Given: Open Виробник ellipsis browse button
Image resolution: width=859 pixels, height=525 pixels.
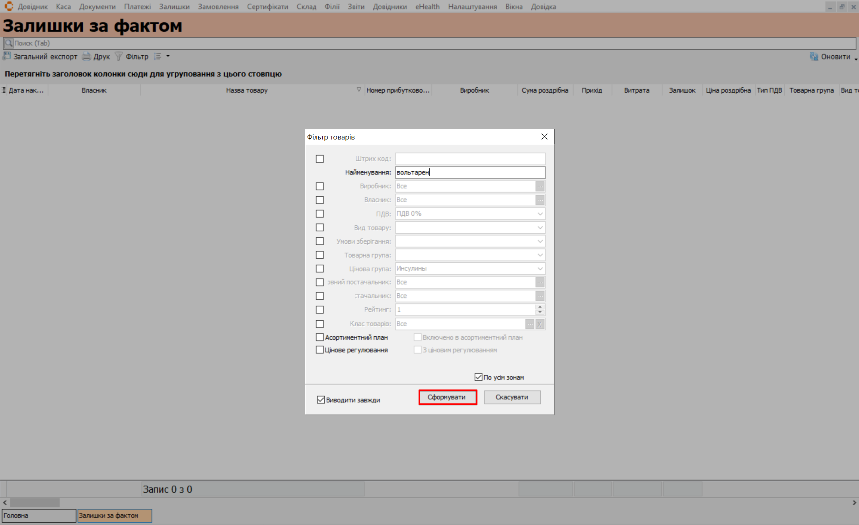Looking at the screenshot, I should point(540,186).
